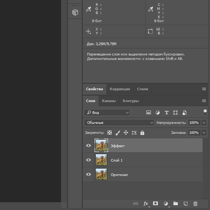Screen dimensions: 210x210
Task: Select the Оригинал layer thumbnail
Action: pos(101,174)
